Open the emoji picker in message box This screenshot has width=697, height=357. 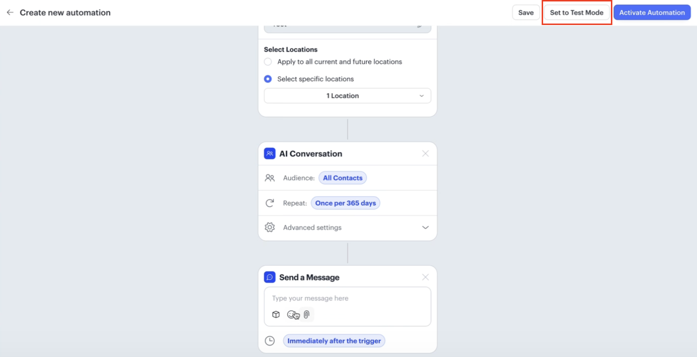pyautogui.click(x=291, y=314)
